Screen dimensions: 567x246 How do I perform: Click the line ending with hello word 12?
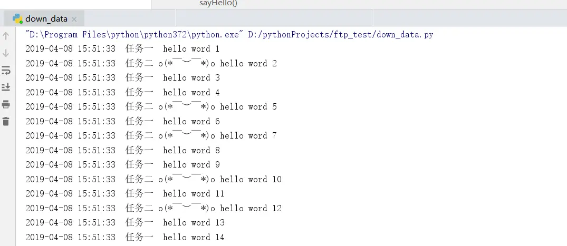pyautogui.click(x=153, y=208)
